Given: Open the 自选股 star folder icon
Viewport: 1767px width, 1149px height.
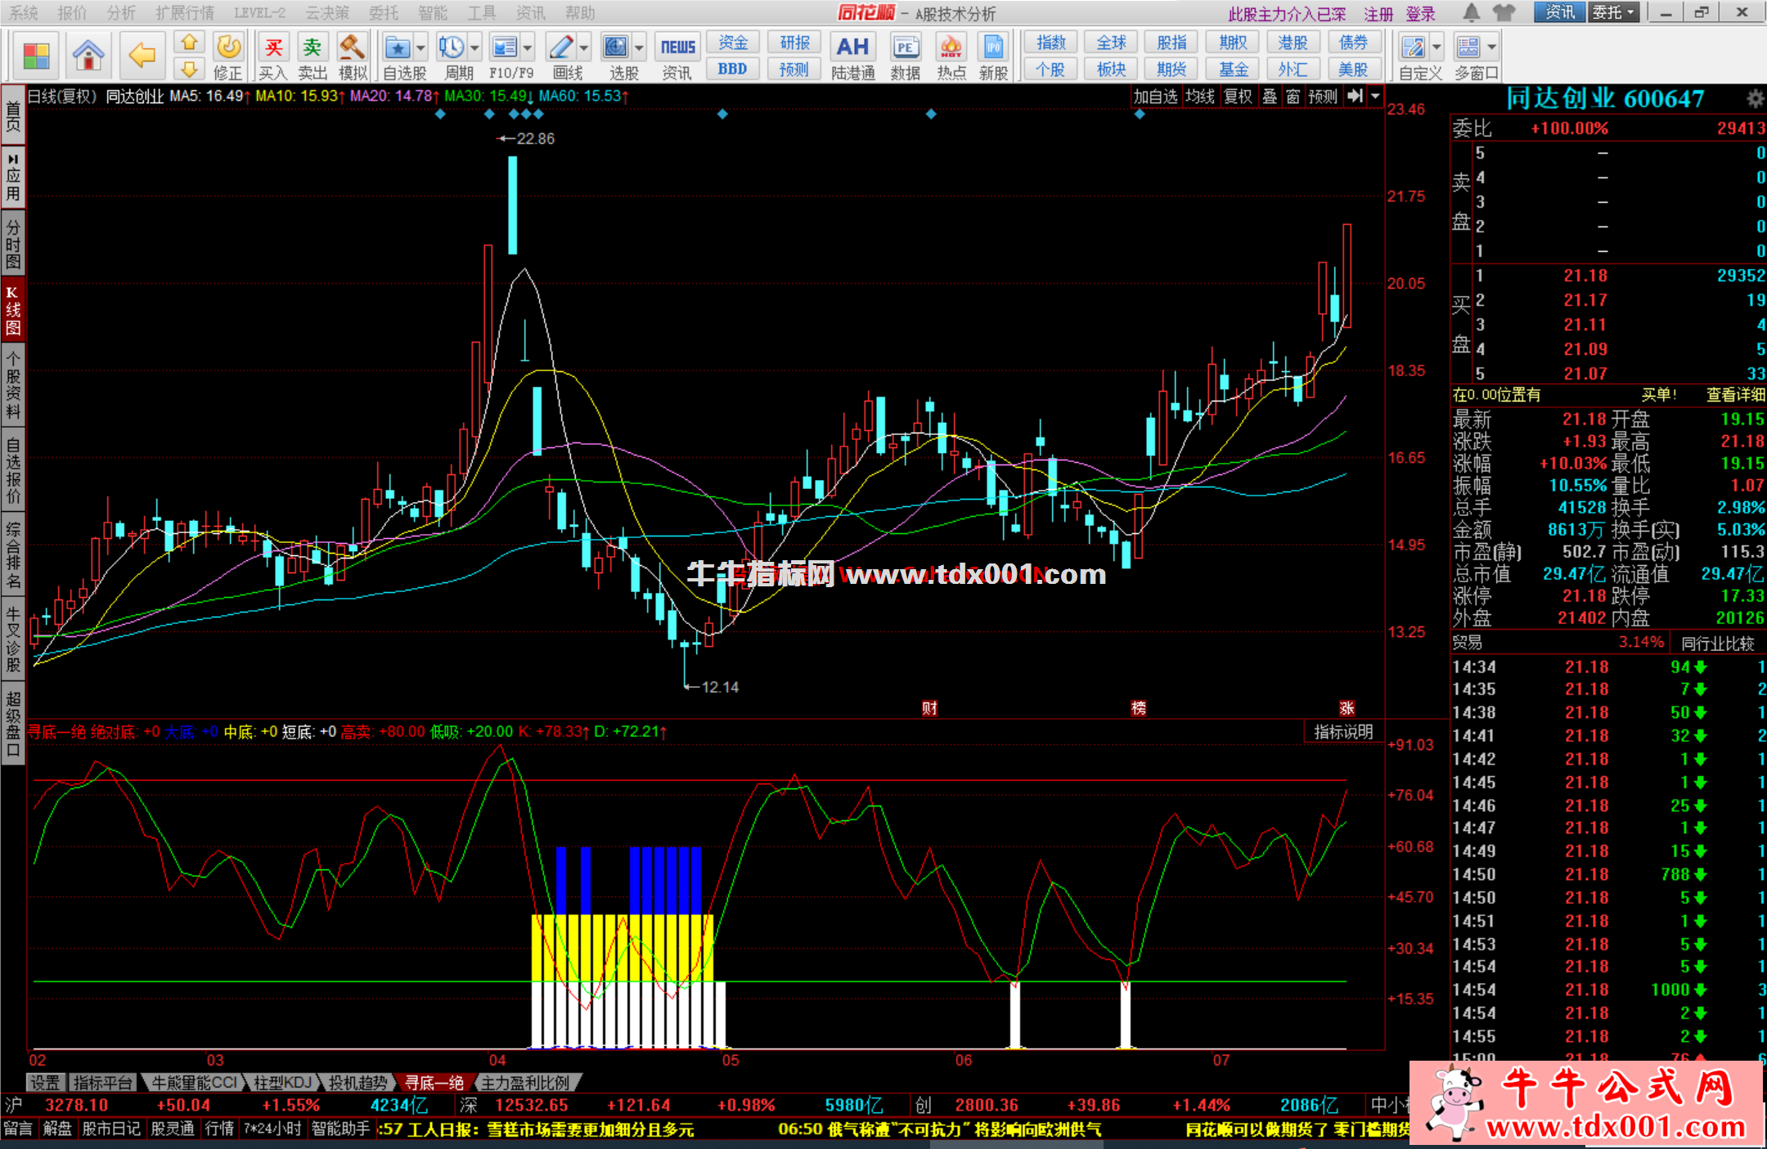Looking at the screenshot, I should [398, 47].
